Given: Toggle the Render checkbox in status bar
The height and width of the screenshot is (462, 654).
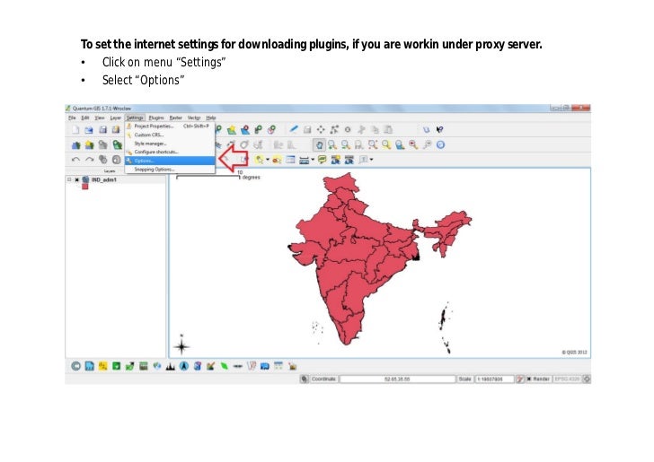Looking at the screenshot, I should tap(529, 379).
